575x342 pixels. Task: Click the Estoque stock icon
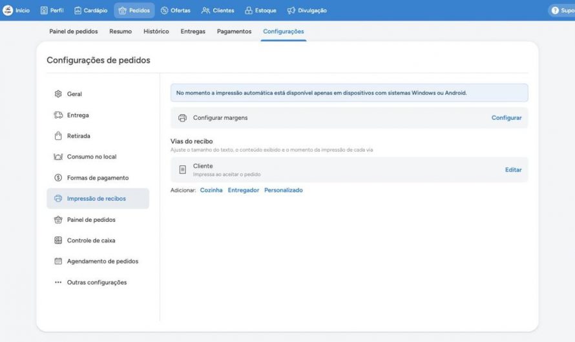(x=249, y=10)
